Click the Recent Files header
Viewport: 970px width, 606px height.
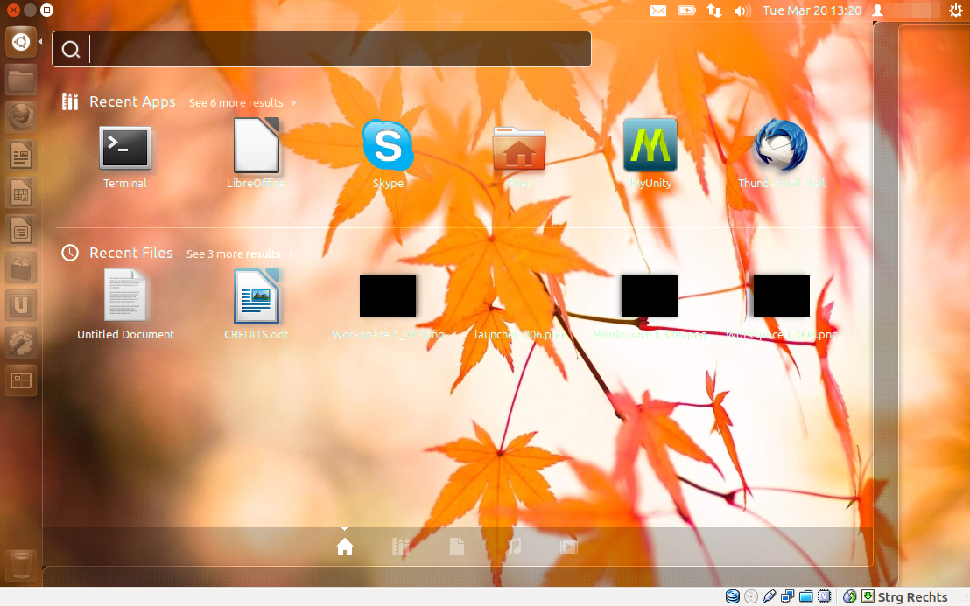(x=130, y=253)
